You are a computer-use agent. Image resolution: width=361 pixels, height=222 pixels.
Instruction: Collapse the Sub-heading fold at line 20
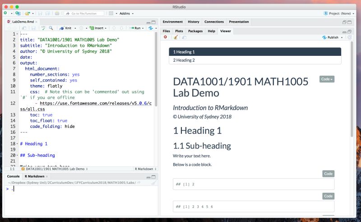coord(17,155)
